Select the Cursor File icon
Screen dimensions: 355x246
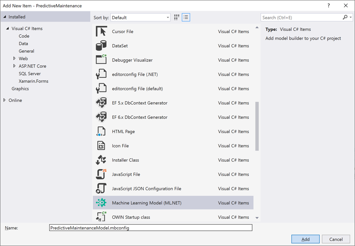(101, 31)
